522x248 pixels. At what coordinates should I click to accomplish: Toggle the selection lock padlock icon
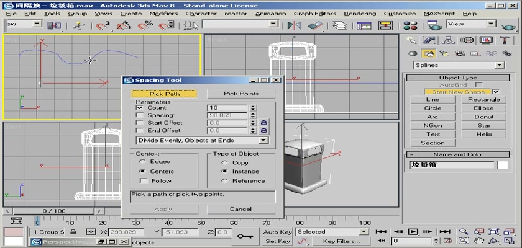coord(73,232)
